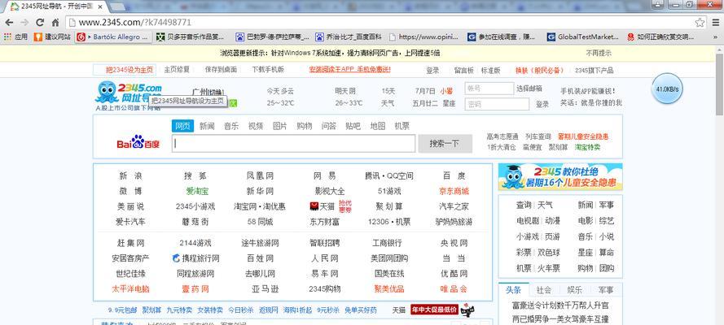The width and height of the screenshot is (724, 325).
Task: Click the Tmall cat mascot icon
Action: 467,310
